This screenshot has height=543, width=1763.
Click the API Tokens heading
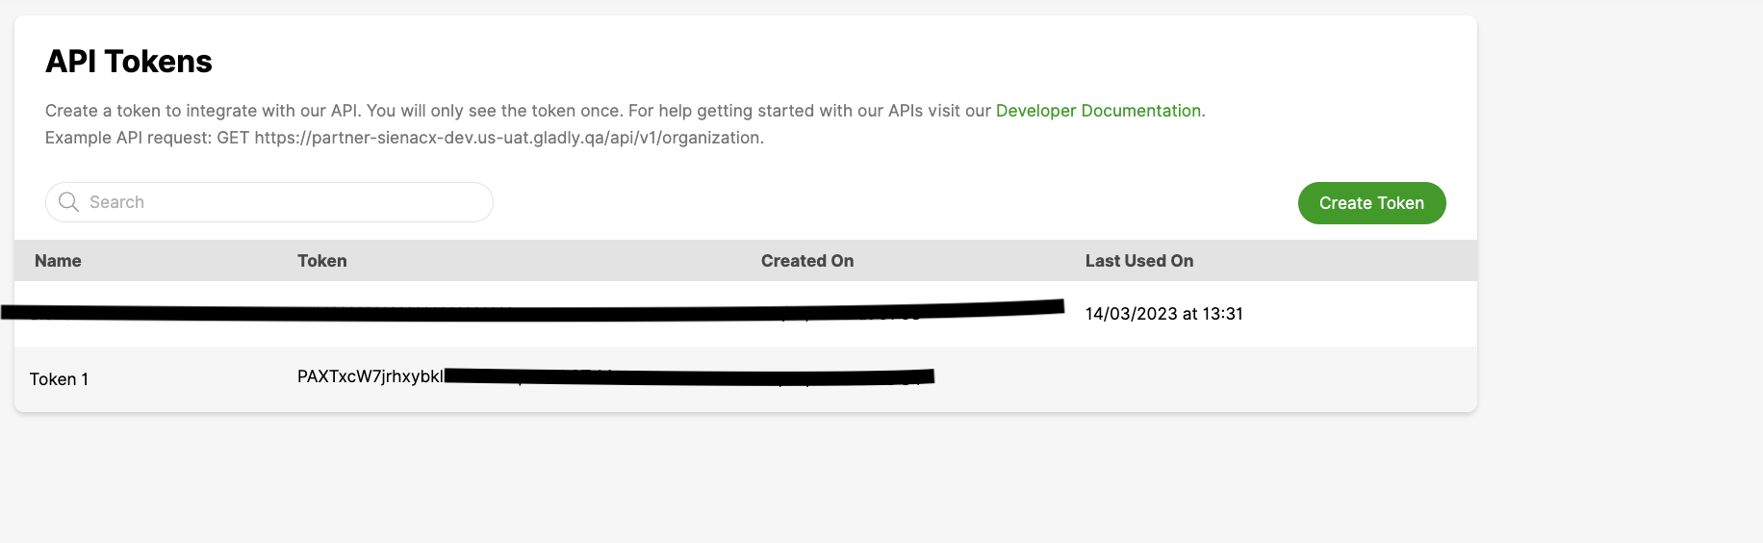(x=129, y=62)
